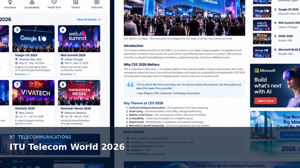Open the All Events grid icon
Viewport: 300px width, 168px height.
click(97, 2)
